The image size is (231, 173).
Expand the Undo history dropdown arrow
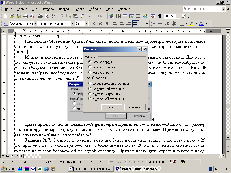(95, 16)
